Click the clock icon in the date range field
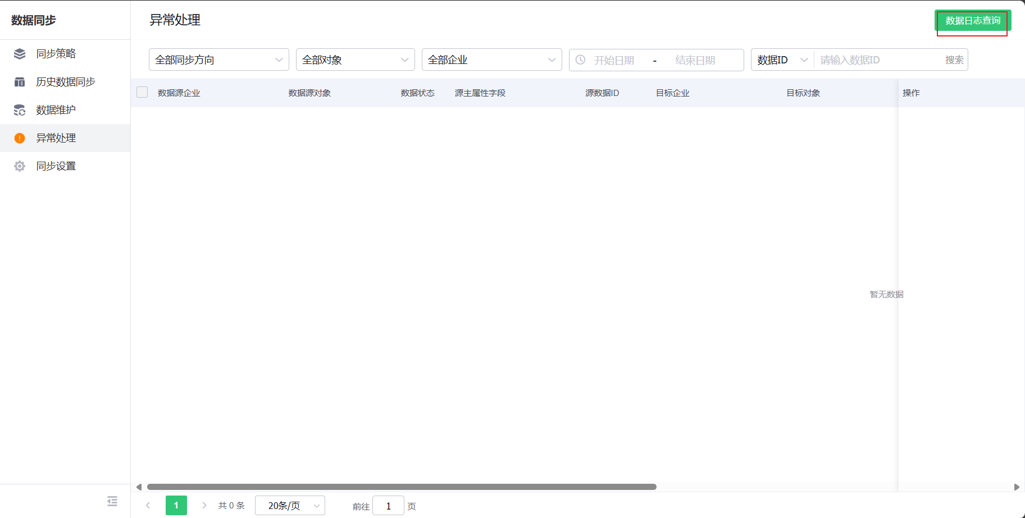The image size is (1025, 518). click(x=580, y=59)
